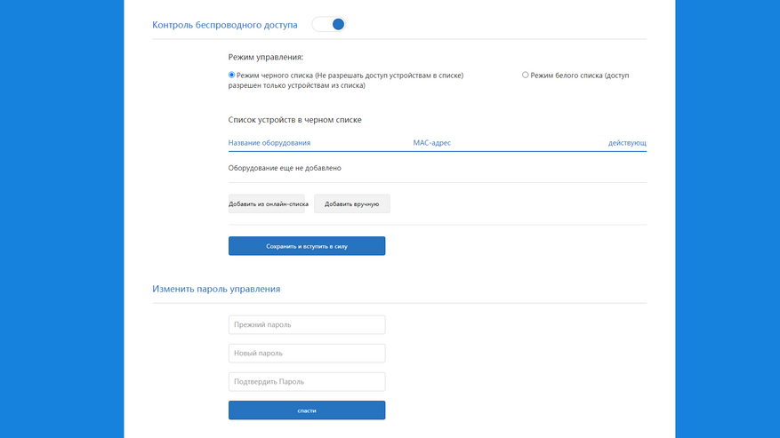Click Добавить из онлайн-списка button
This screenshot has height=438, width=780.
coord(267,203)
